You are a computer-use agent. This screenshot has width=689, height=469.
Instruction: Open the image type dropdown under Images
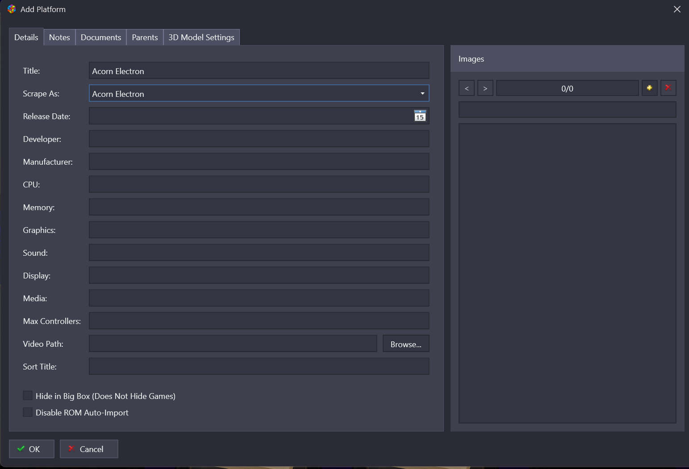pos(567,110)
